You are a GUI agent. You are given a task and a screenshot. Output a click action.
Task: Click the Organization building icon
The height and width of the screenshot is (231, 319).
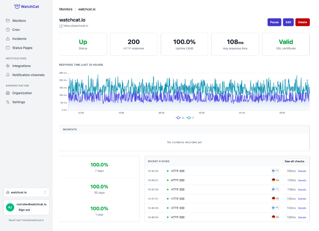pyautogui.click(x=8, y=93)
